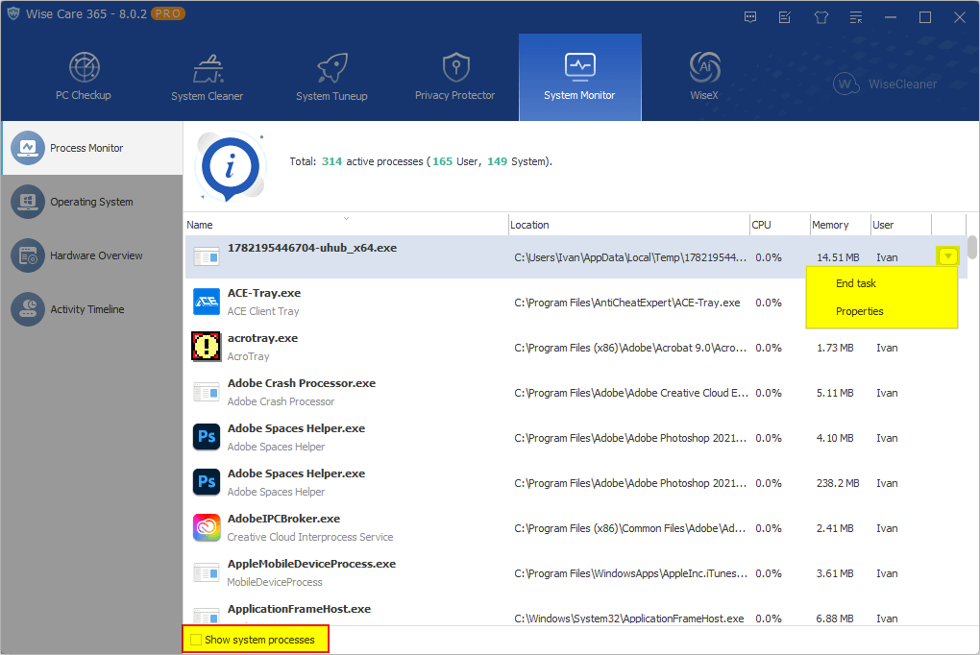Select the AdobeIPCBroker.exe process name
The height and width of the screenshot is (655, 980).
[x=283, y=519]
